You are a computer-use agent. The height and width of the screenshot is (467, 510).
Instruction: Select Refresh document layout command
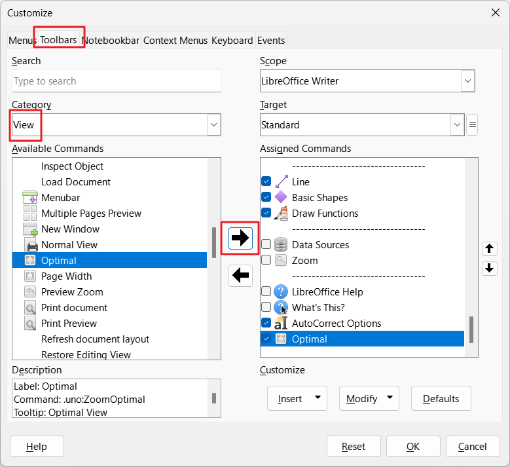pos(109,339)
